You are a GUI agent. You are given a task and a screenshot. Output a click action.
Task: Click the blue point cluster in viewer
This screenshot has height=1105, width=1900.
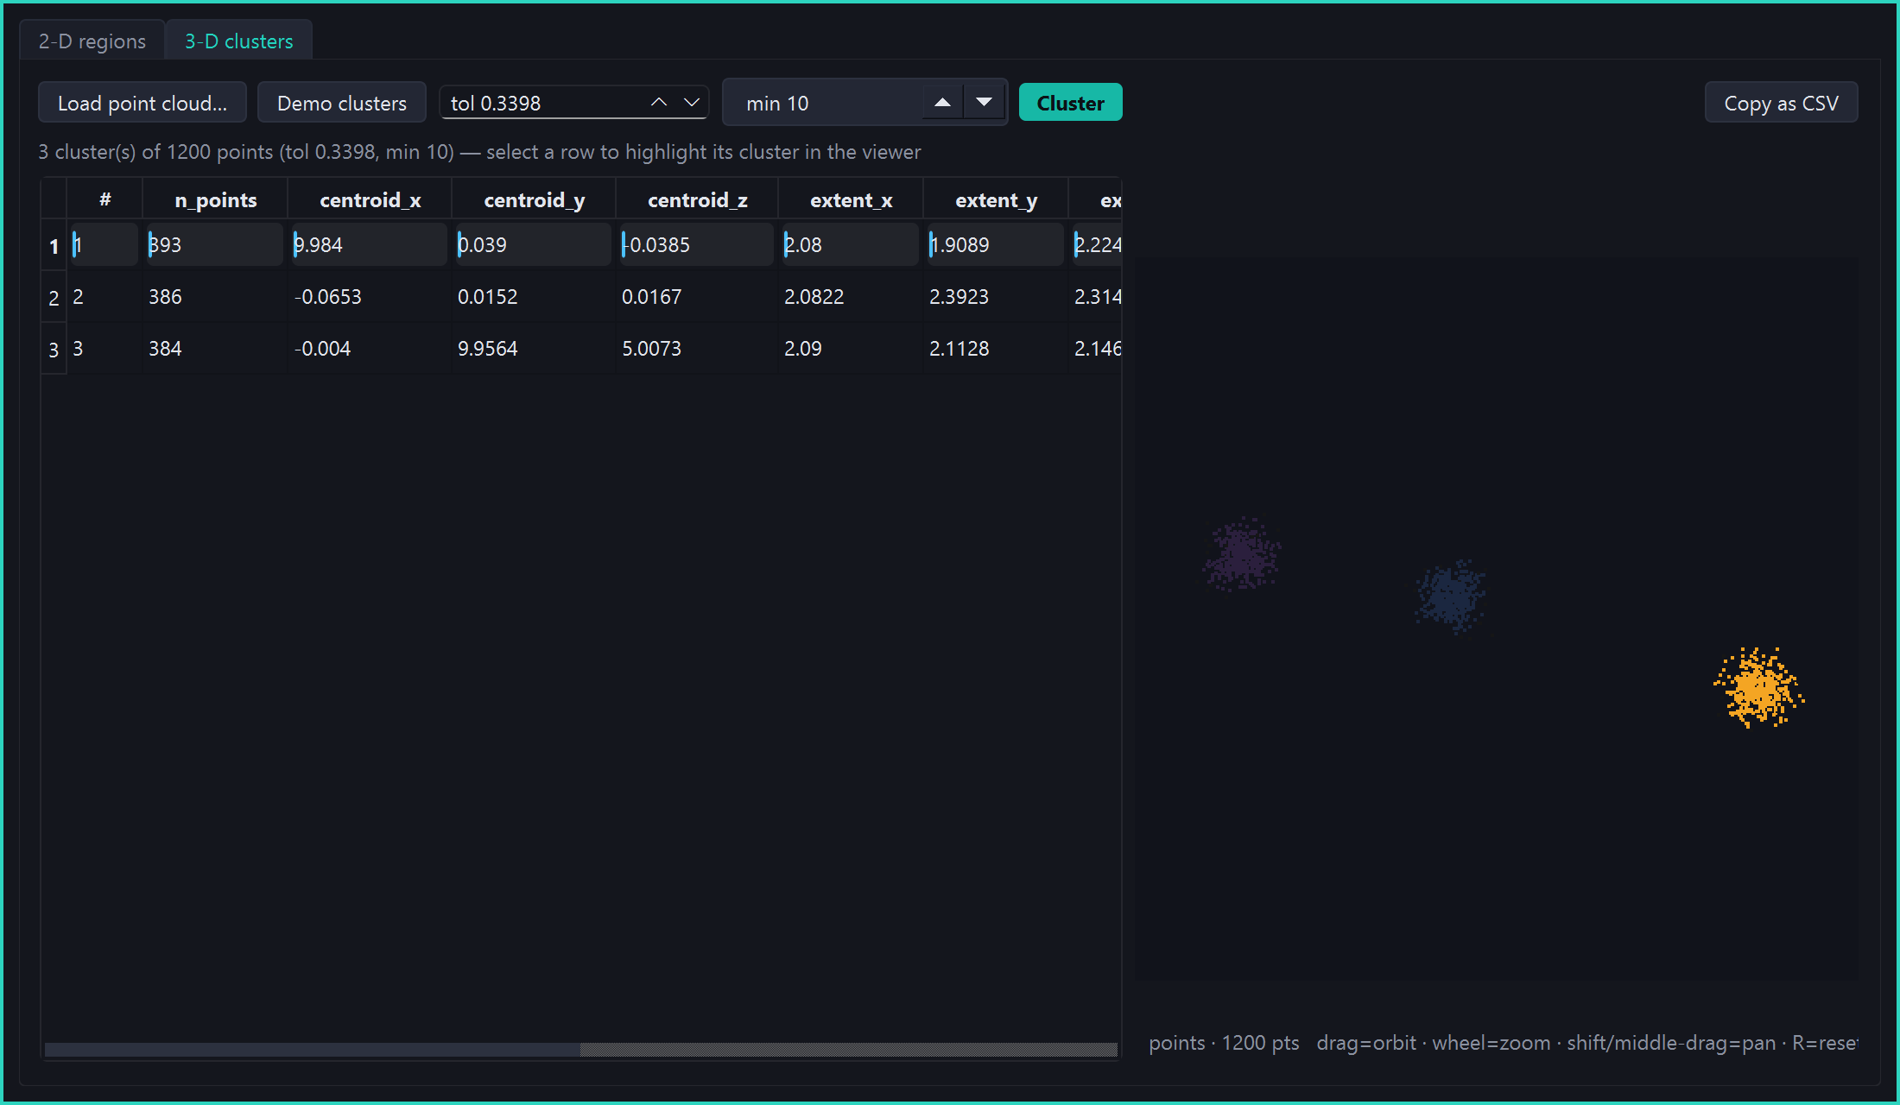click(x=1452, y=595)
